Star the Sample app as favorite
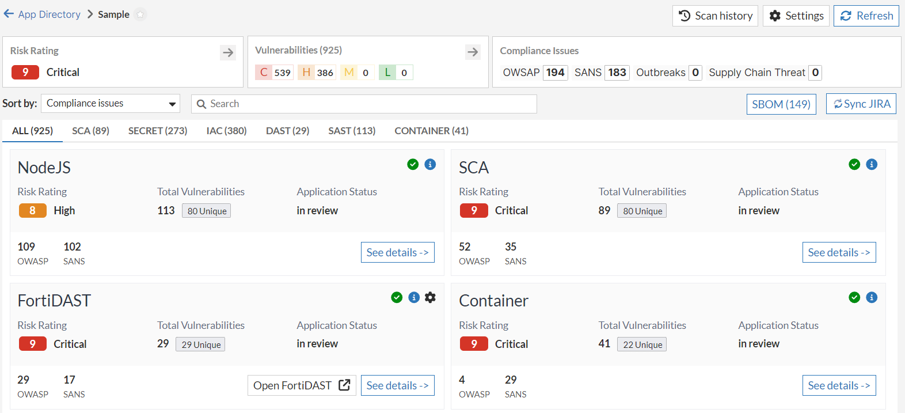This screenshot has height=413, width=905. tap(140, 14)
